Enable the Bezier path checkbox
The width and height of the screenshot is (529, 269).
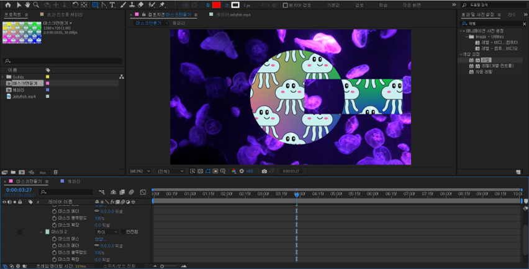[285, 6]
